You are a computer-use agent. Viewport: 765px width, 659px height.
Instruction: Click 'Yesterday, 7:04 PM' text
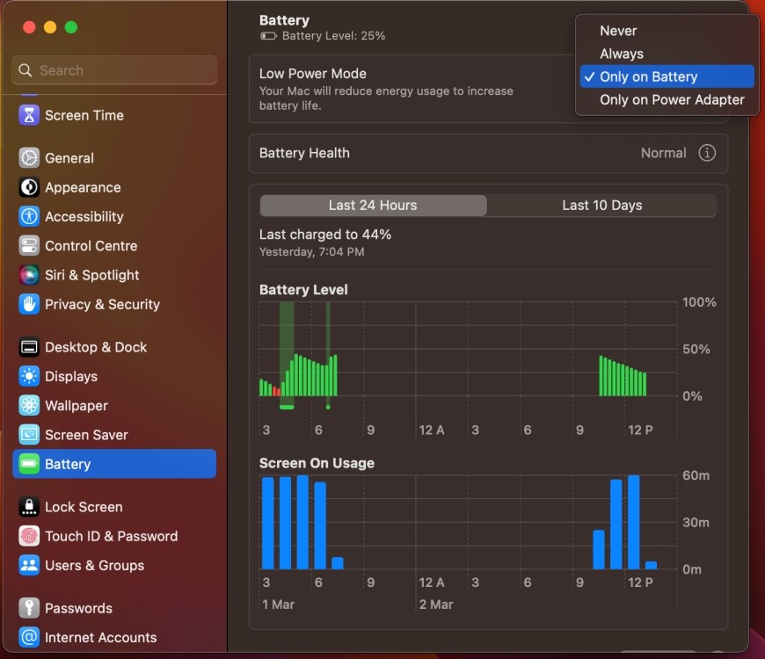tap(312, 252)
